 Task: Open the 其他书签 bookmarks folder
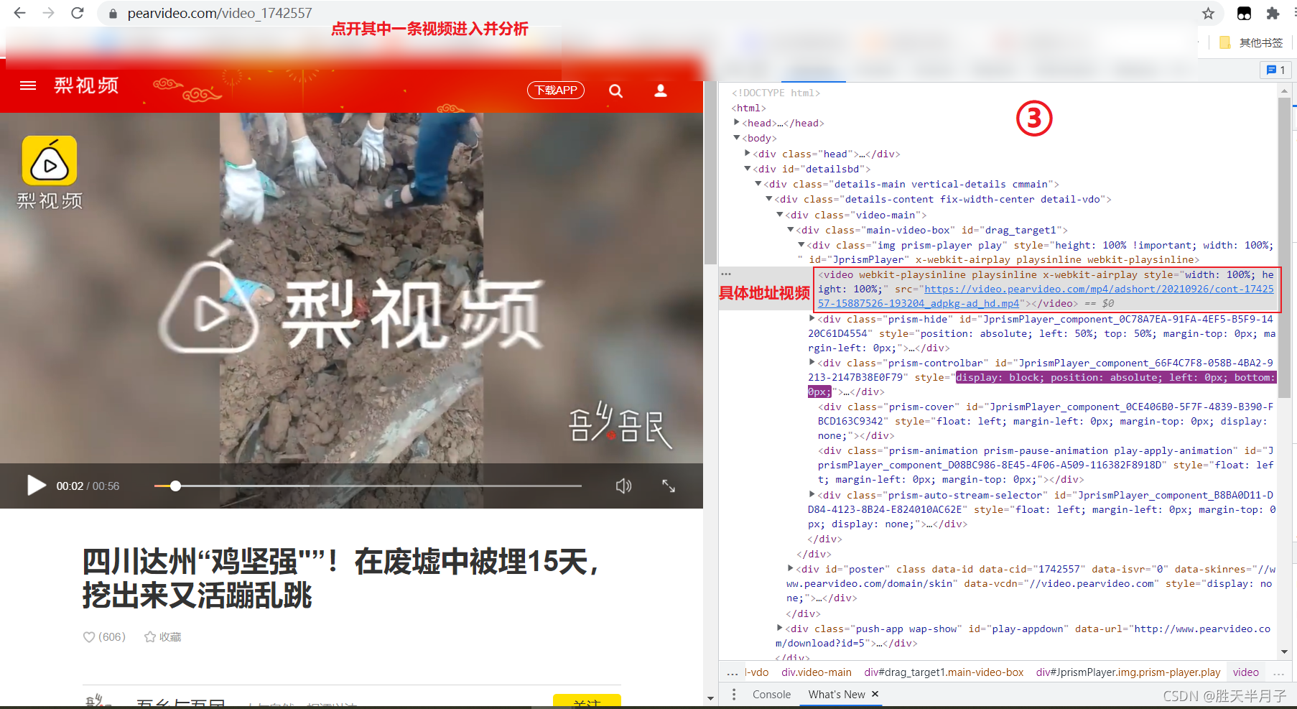1251,42
